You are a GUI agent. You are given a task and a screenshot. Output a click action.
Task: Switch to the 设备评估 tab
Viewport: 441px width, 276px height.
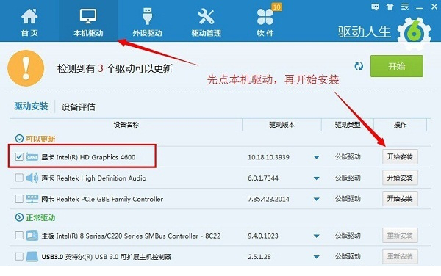pos(78,107)
